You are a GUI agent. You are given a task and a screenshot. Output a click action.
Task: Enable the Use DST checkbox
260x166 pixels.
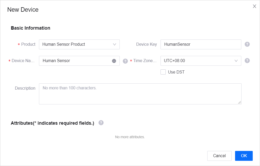[x=163, y=72]
